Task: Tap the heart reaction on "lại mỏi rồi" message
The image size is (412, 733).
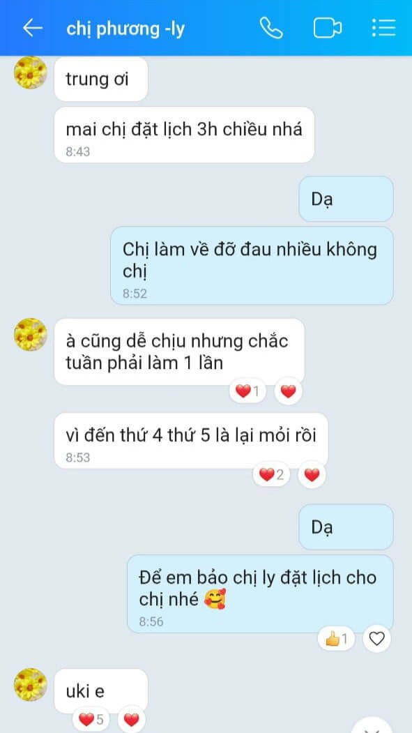Action: pos(312,475)
